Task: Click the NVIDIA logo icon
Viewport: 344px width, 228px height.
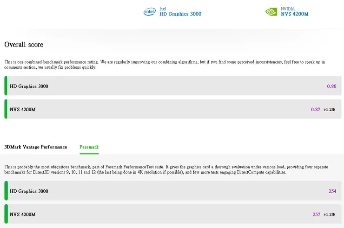Action: (271, 12)
